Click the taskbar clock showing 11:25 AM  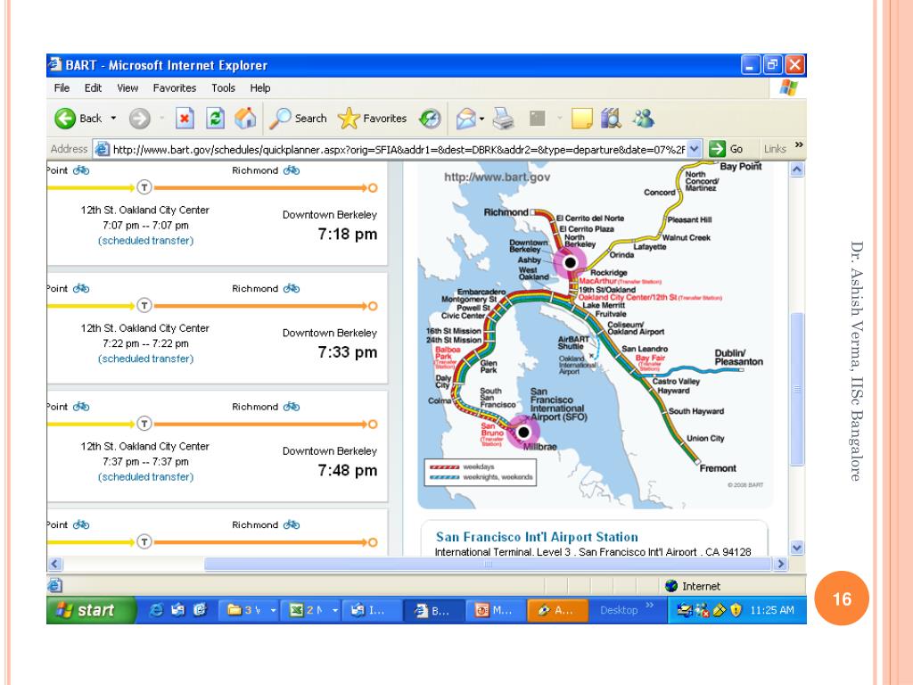(x=771, y=610)
